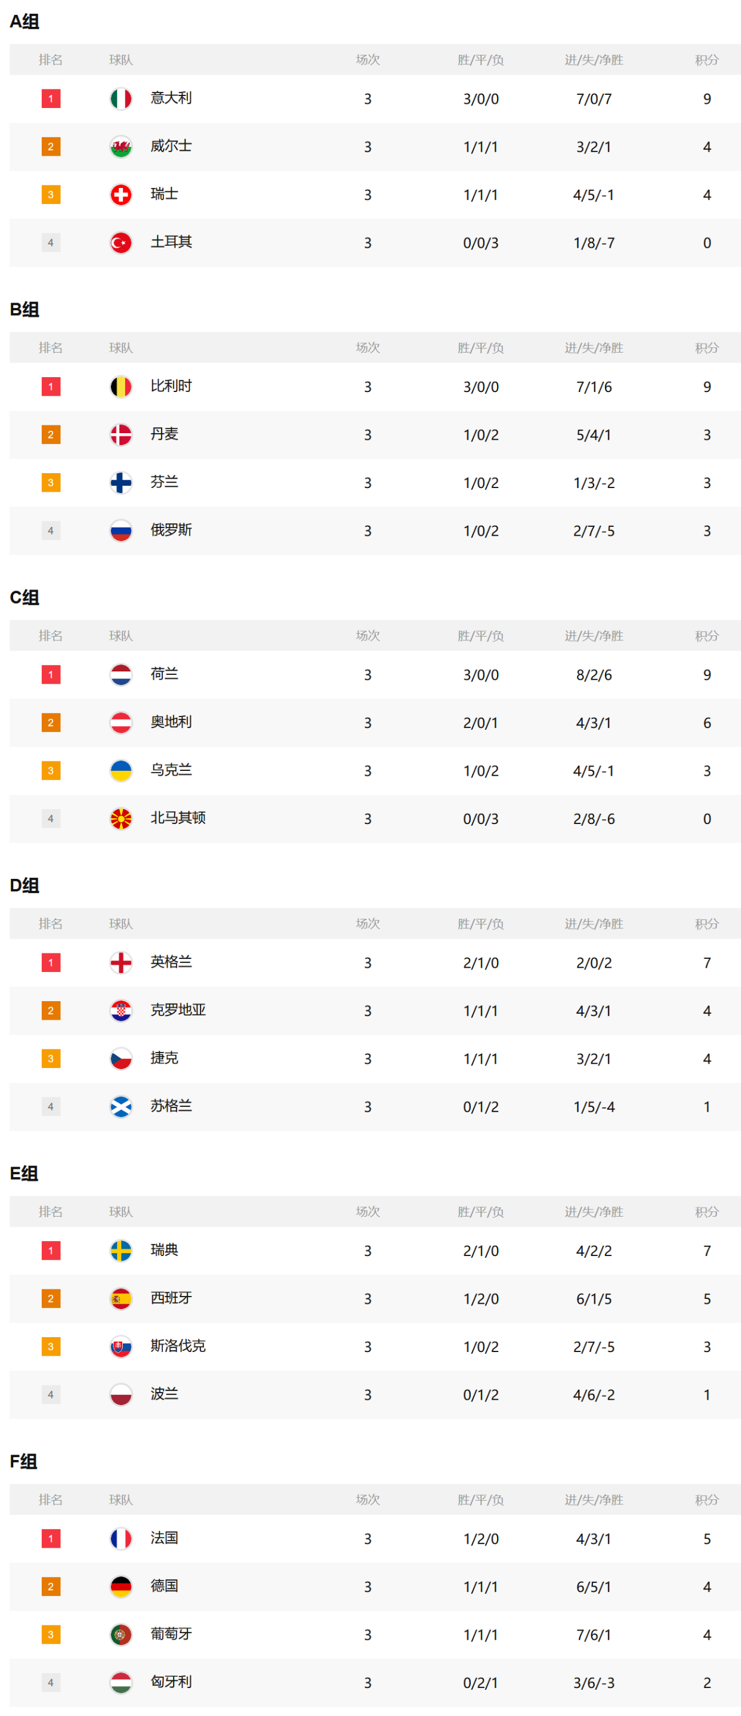Click the Italy flag icon
The image size is (741, 1716).
121,98
